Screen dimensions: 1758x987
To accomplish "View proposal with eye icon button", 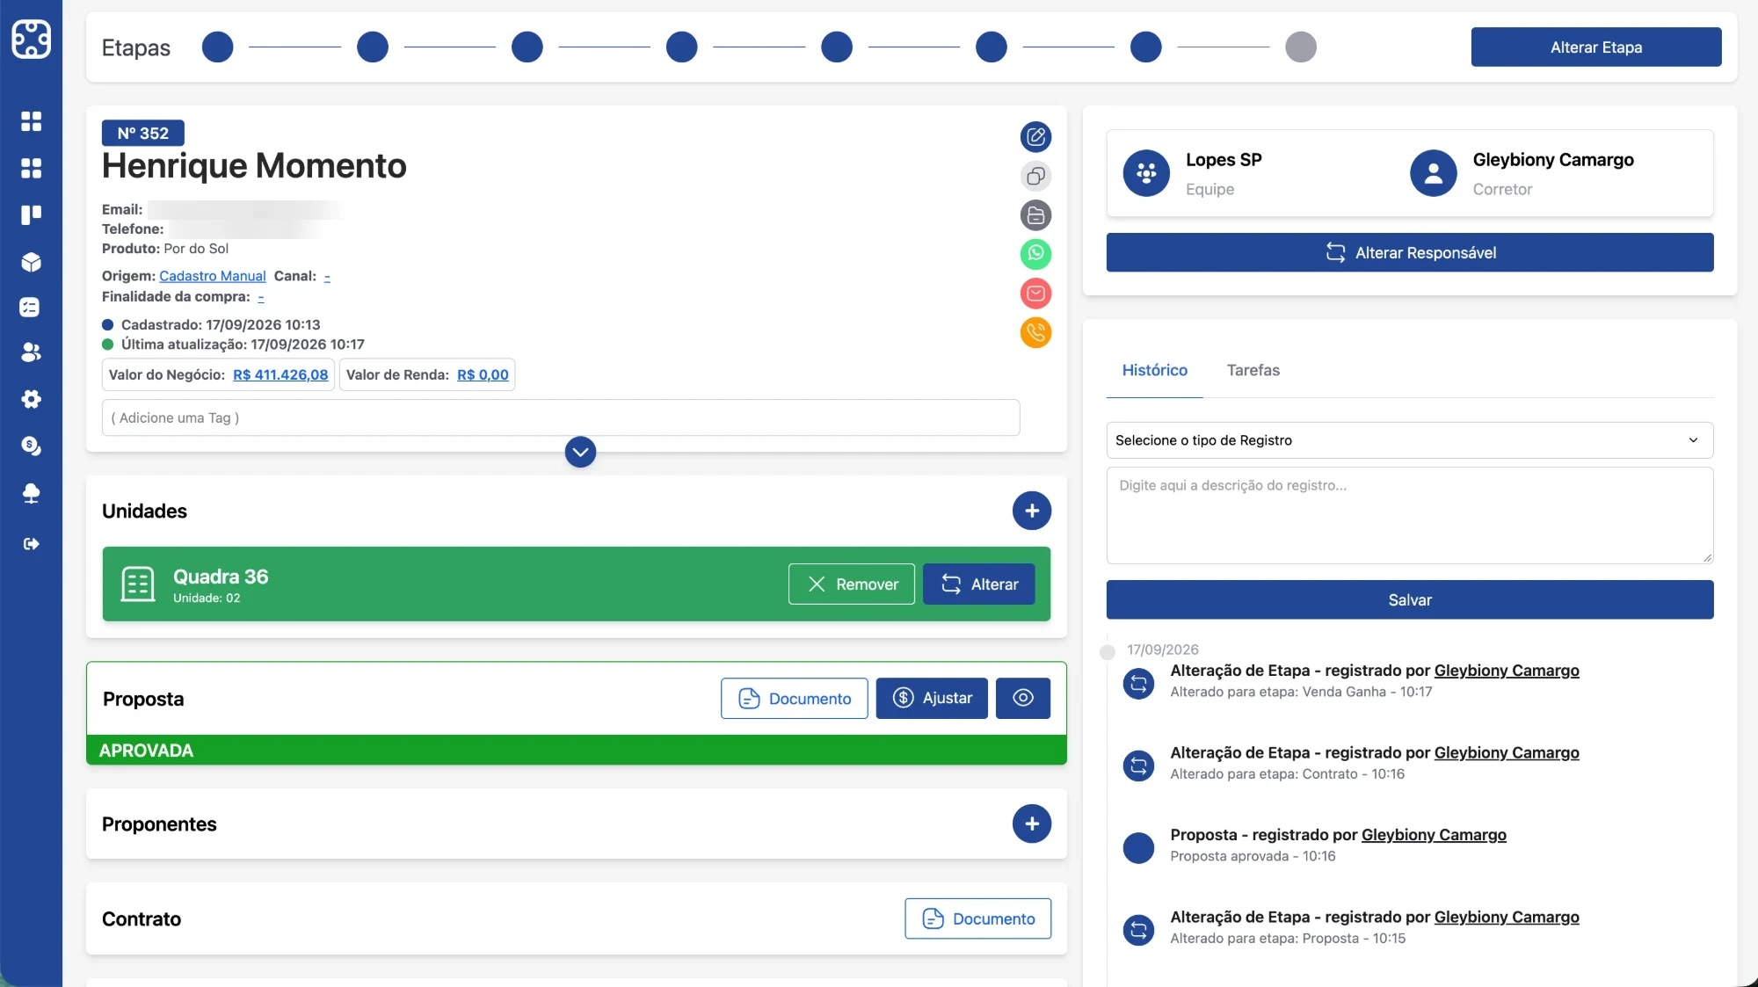I will click(1022, 698).
